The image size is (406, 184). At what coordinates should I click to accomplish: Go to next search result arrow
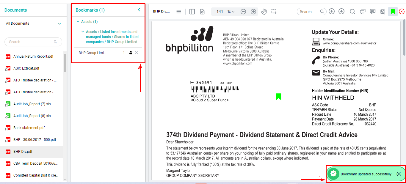click(341, 12)
